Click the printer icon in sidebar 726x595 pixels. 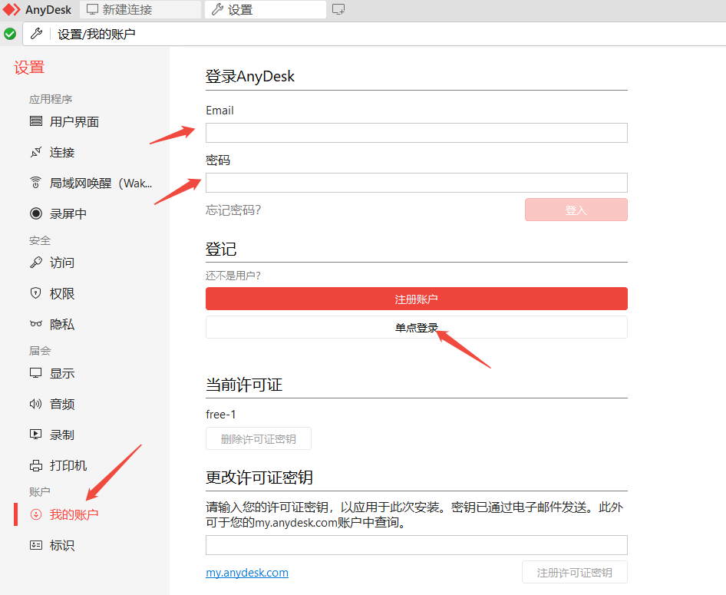click(x=36, y=465)
